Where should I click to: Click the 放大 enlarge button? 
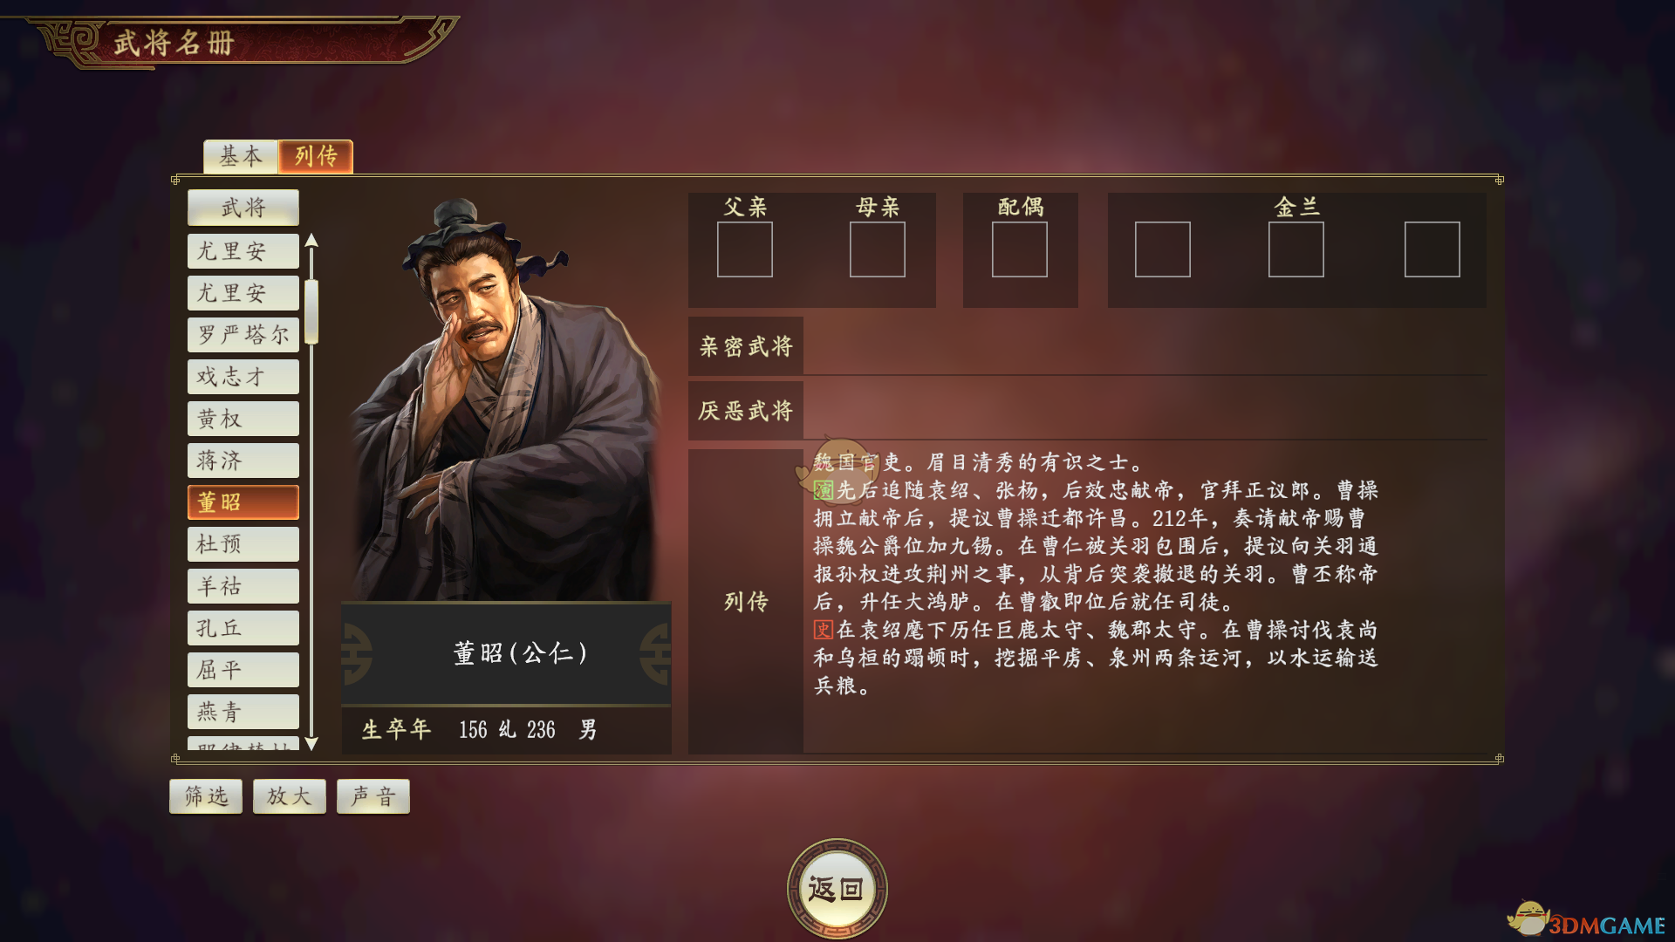290,796
